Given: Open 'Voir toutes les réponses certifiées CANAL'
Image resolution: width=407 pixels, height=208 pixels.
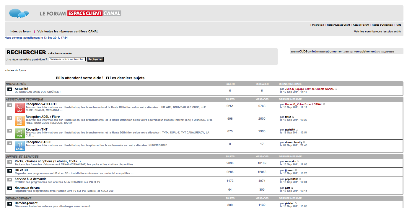Looking at the screenshot, I should 68,32.
